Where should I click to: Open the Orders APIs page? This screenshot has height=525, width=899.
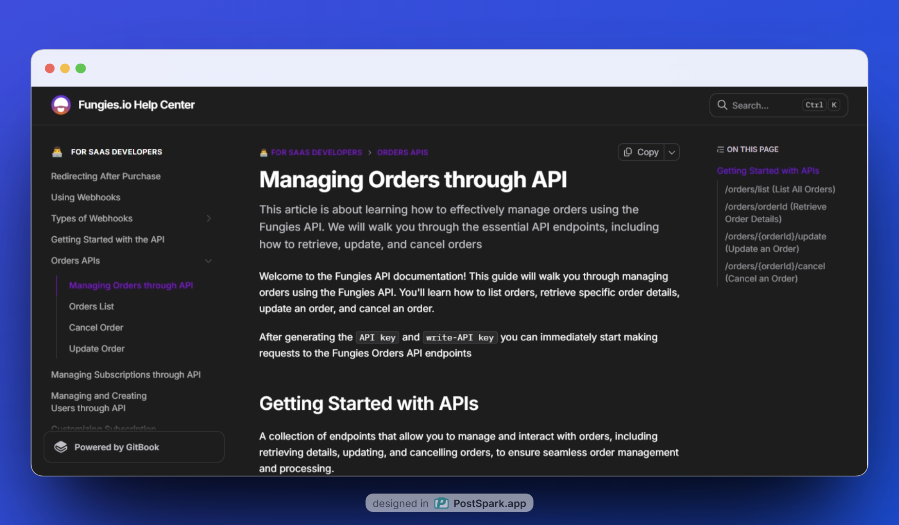[75, 261]
